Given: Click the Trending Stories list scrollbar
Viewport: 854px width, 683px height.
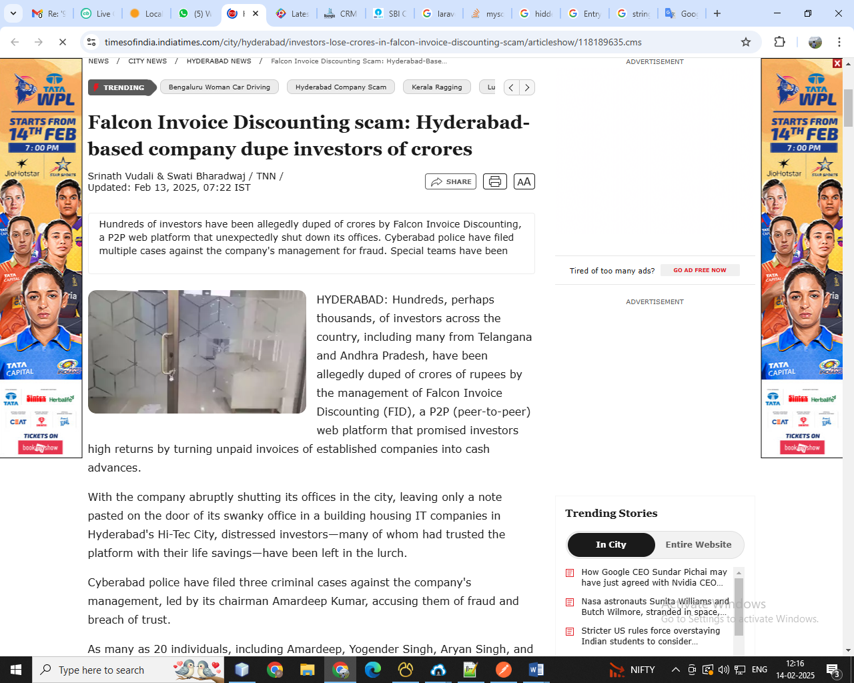Looking at the screenshot, I should coord(739,607).
